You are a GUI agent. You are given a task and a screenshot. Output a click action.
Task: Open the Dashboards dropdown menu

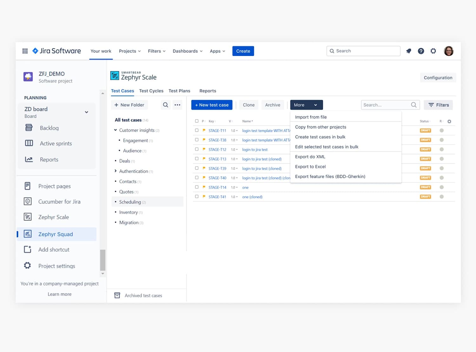coord(188,51)
